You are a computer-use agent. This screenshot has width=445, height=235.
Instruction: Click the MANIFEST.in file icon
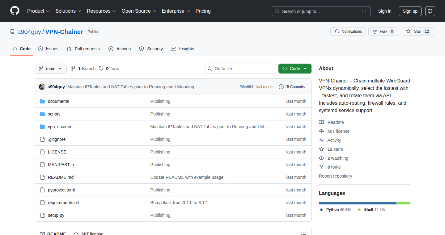42,165
